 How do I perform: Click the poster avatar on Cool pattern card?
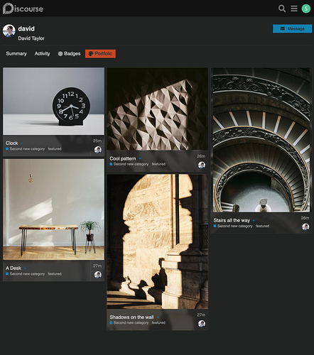(x=202, y=165)
